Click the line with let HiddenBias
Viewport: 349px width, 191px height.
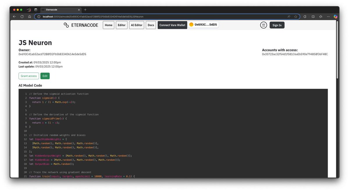coord(74,160)
